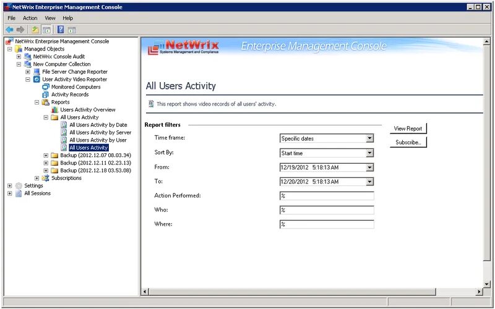The width and height of the screenshot is (495, 309).
Task: Open the Action menu
Action: [x=30, y=19]
